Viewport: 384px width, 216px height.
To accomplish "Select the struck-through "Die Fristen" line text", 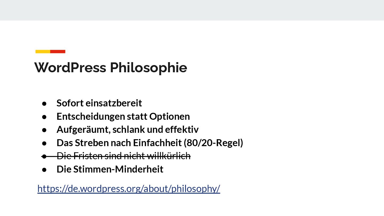I will (x=124, y=156).
